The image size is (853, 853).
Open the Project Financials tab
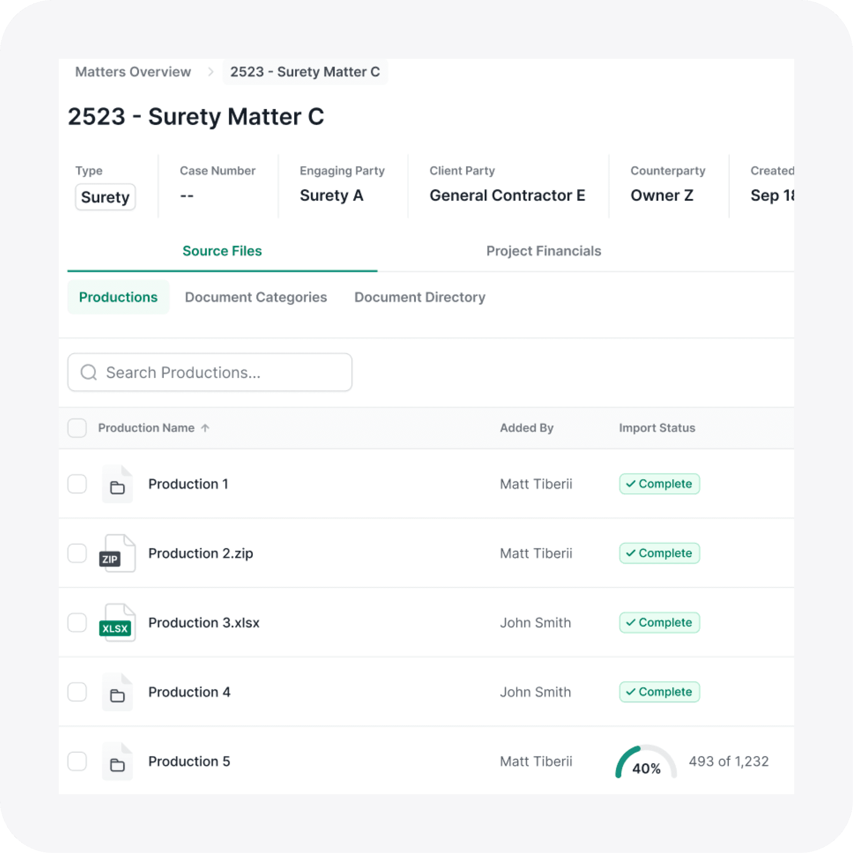coord(543,251)
